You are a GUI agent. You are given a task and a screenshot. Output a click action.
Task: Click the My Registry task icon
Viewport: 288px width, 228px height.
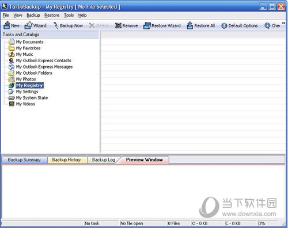click(12, 85)
